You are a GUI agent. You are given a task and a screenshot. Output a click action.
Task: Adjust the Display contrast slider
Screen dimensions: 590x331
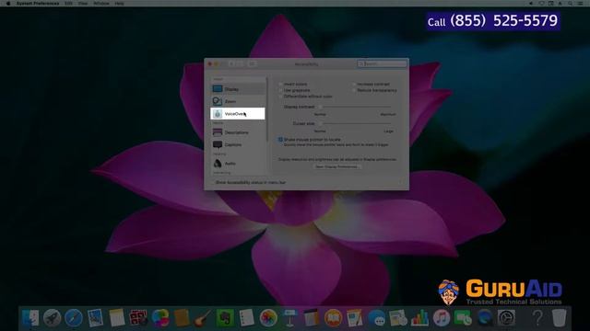pyautogui.click(x=356, y=107)
